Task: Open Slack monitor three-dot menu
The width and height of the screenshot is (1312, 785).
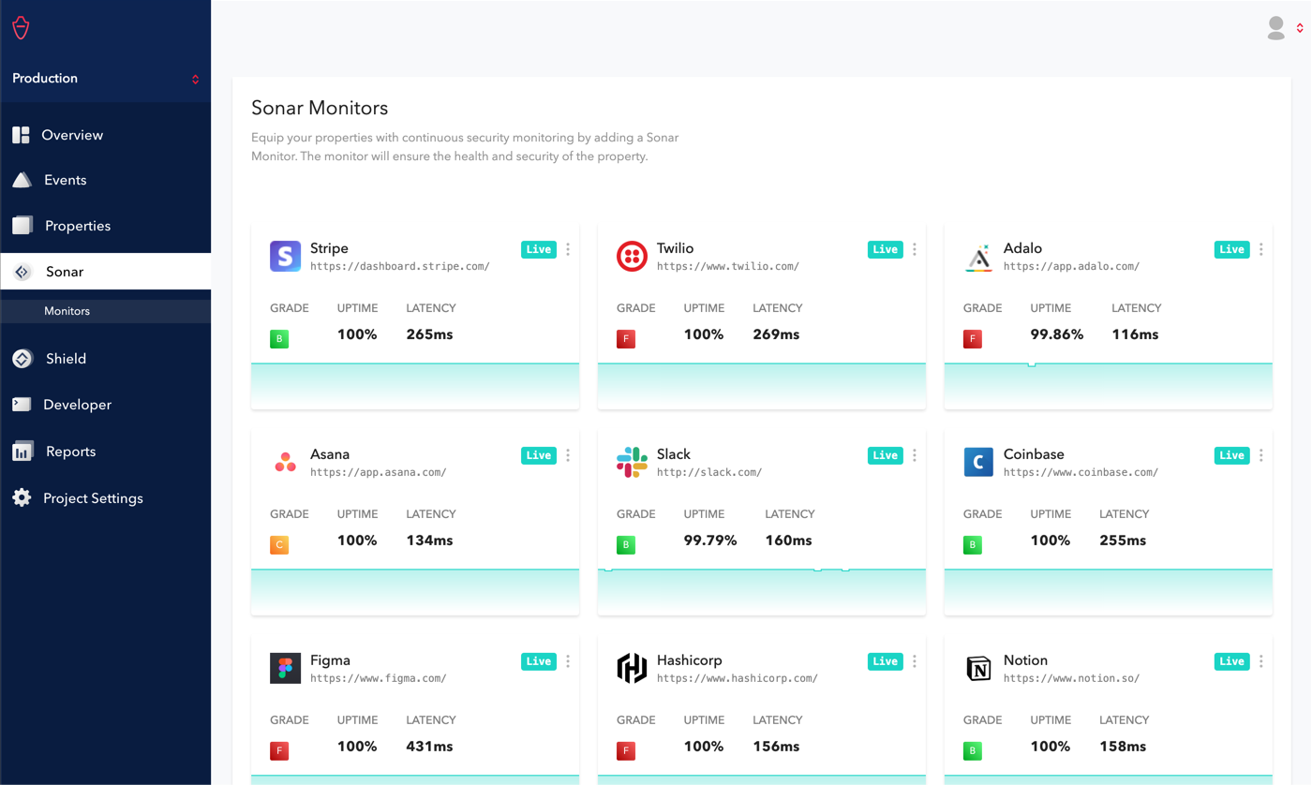Action: (x=915, y=455)
